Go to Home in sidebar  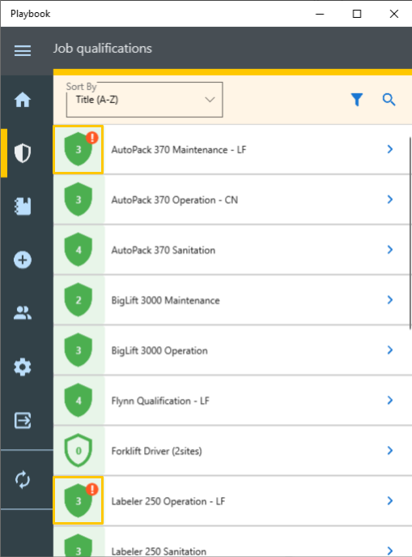pos(23,100)
